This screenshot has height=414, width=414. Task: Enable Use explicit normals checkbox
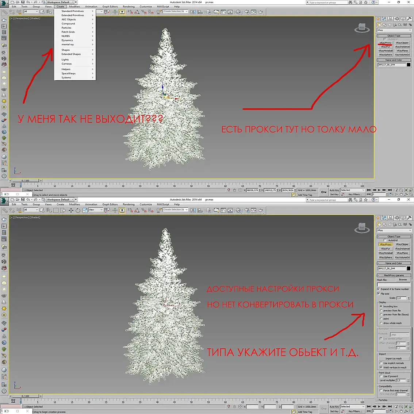pos(381,363)
